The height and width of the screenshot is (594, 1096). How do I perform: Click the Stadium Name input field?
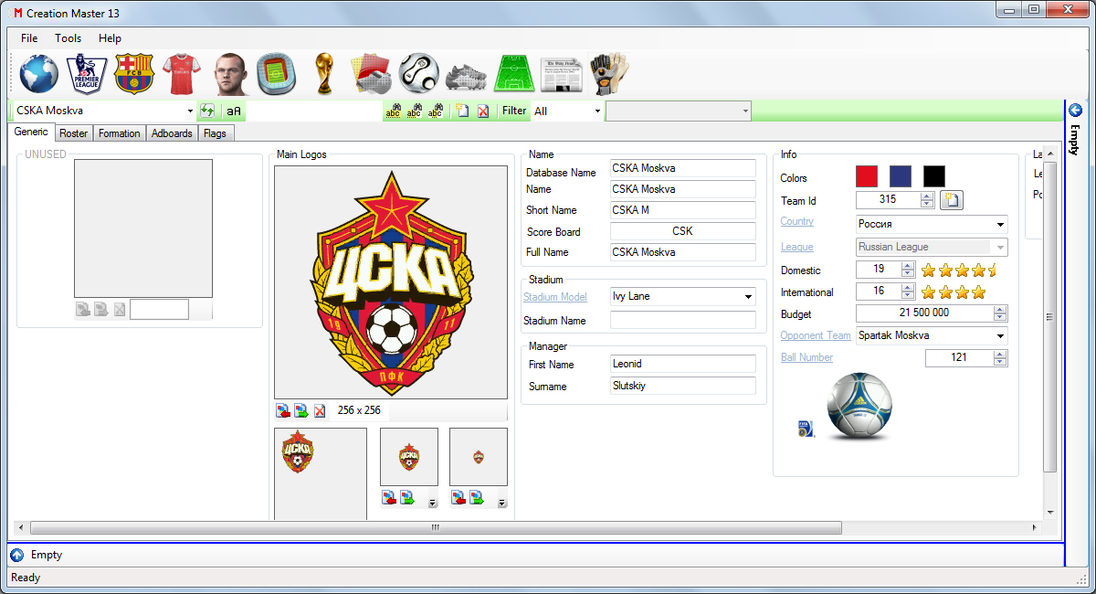682,321
